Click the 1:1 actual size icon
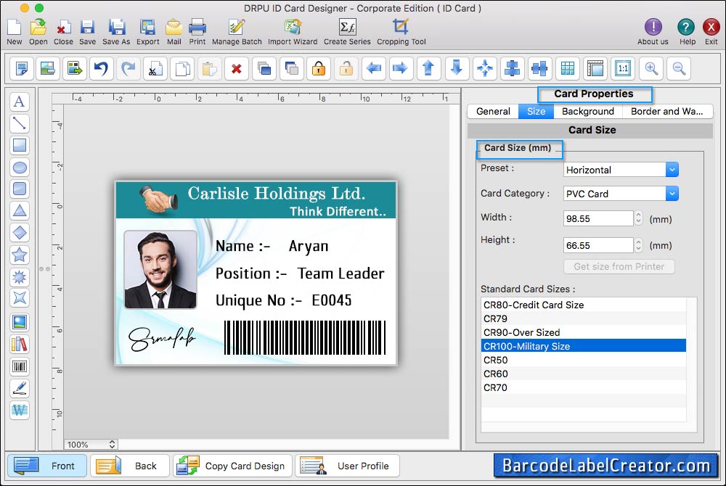Viewport: 726px width, 486px height. [623, 69]
